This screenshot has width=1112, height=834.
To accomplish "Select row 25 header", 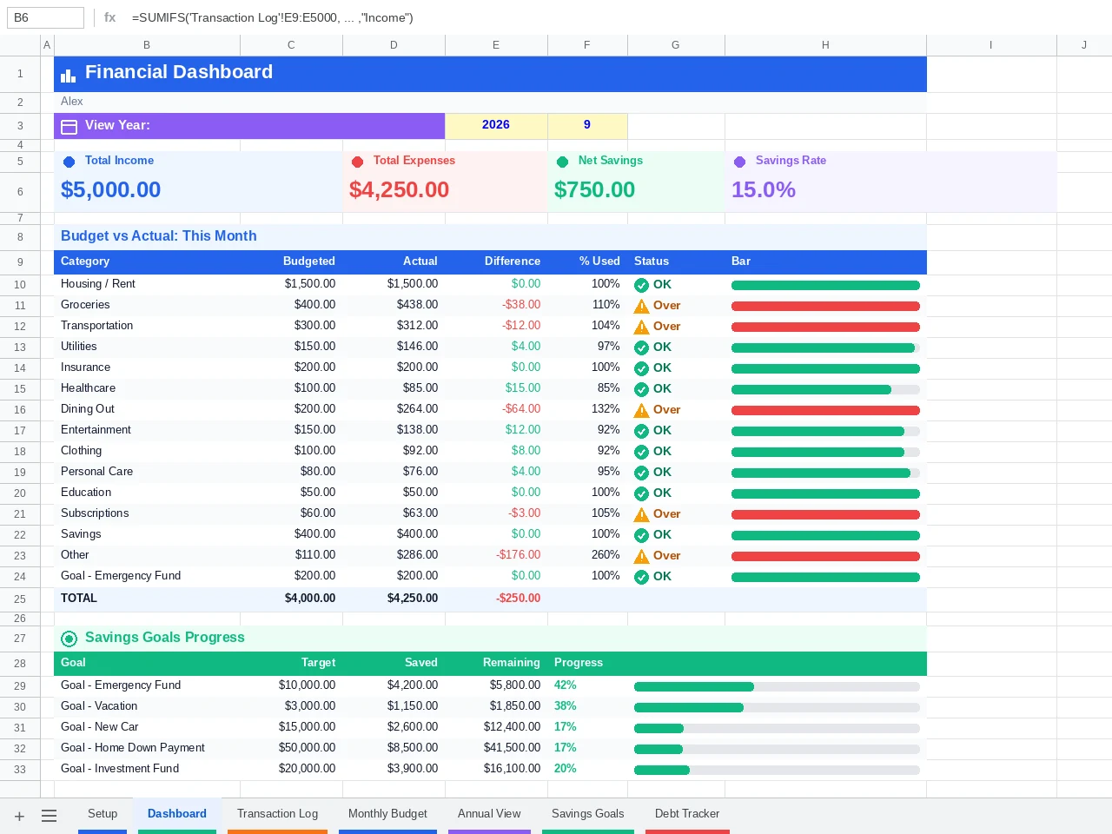I will (20, 599).
